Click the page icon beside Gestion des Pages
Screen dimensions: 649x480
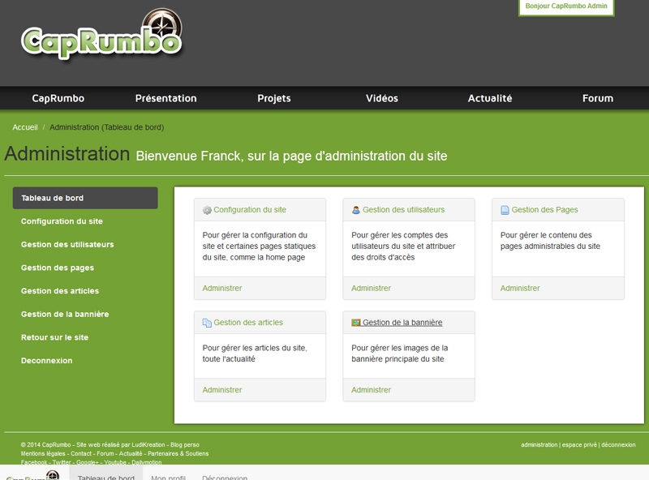click(x=505, y=210)
